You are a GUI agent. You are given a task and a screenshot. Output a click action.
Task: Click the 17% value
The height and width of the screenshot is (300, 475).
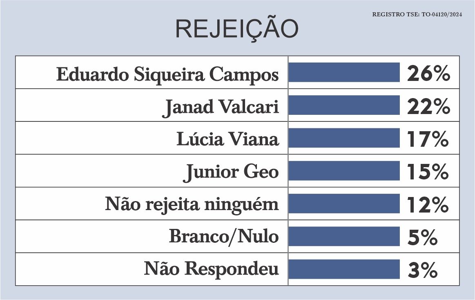click(x=428, y=139)
